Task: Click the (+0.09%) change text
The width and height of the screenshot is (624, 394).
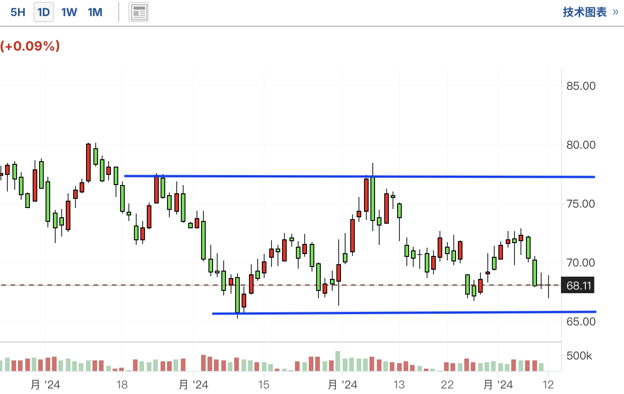Action: 30,46
